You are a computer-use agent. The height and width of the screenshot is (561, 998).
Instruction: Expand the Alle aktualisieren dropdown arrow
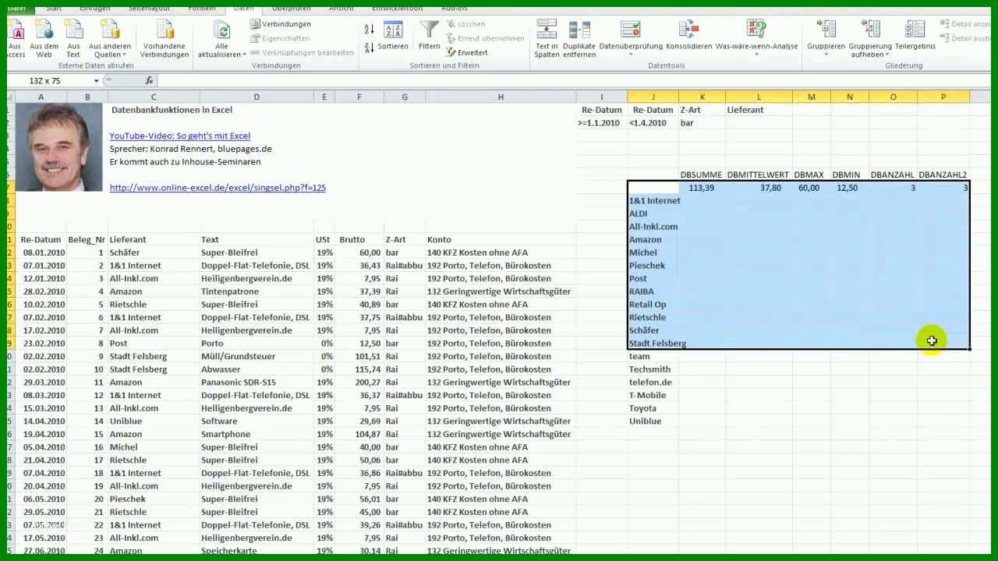[244, 55]
